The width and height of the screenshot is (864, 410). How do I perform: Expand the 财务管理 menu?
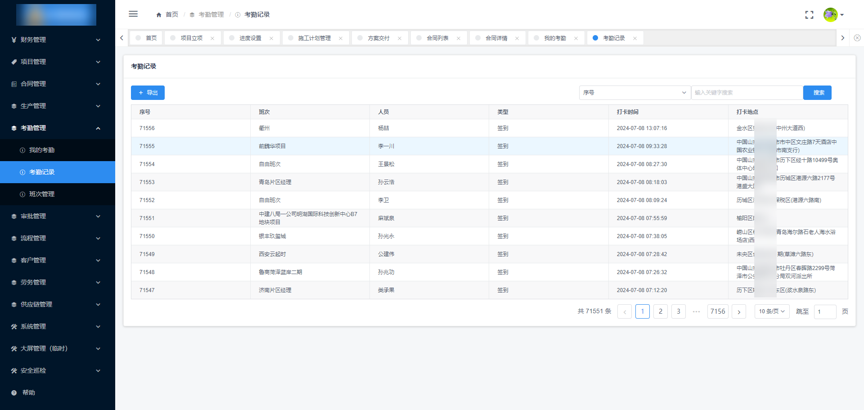click(58, 40)
